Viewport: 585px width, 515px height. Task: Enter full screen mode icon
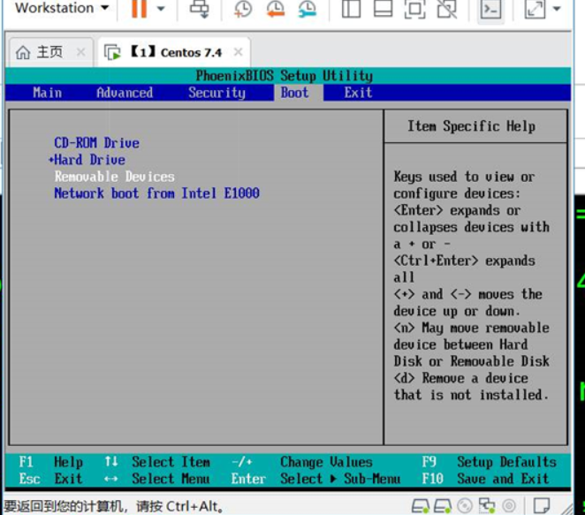pos(414,9)
